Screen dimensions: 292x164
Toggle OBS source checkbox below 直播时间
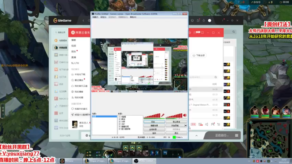(120, 129)
